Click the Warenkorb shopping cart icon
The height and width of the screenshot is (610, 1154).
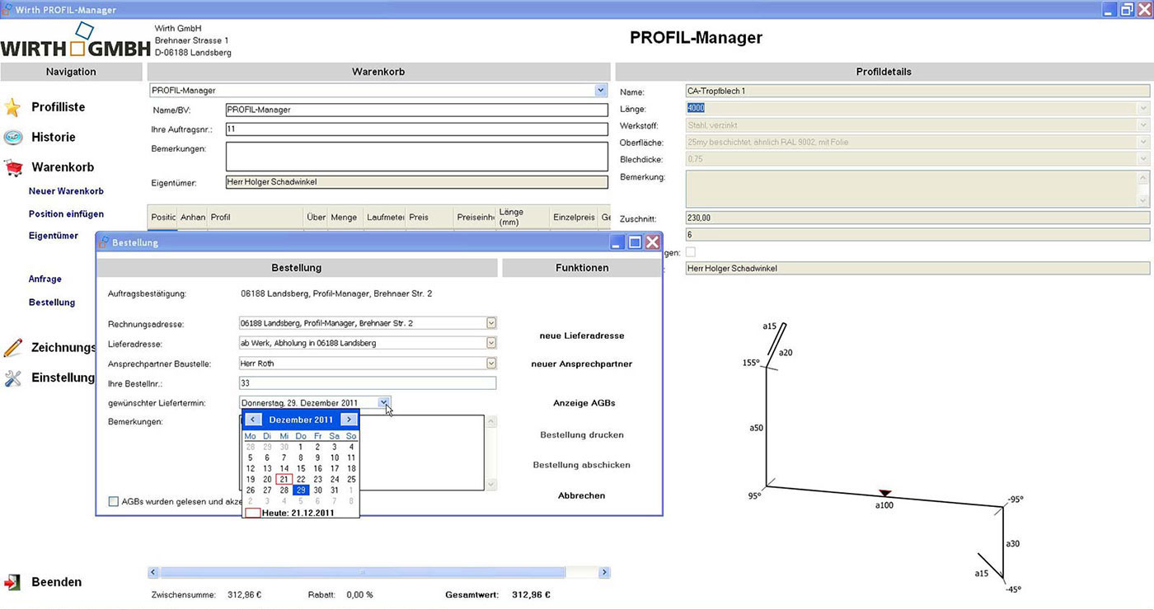[x=13, y=168]
